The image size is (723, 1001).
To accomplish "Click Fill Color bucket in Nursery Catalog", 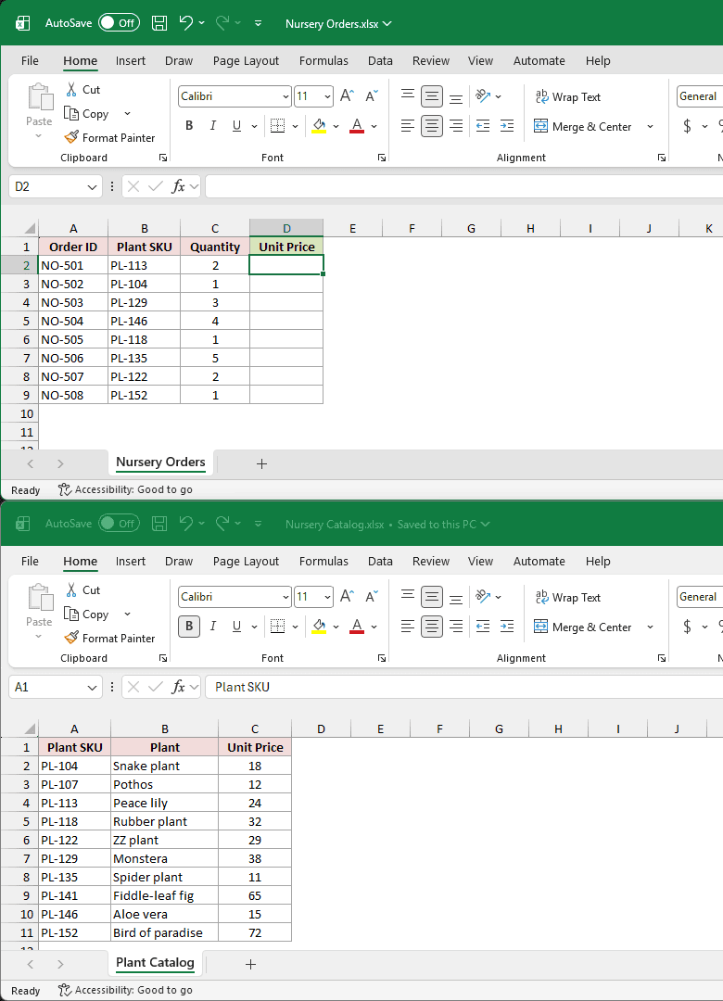I will coord(320,627).
